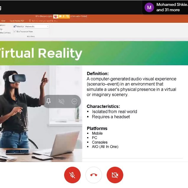
Task: Toggle the Use Presenter View checkbox
Action: pyautogui.click(x=14, y=31)
